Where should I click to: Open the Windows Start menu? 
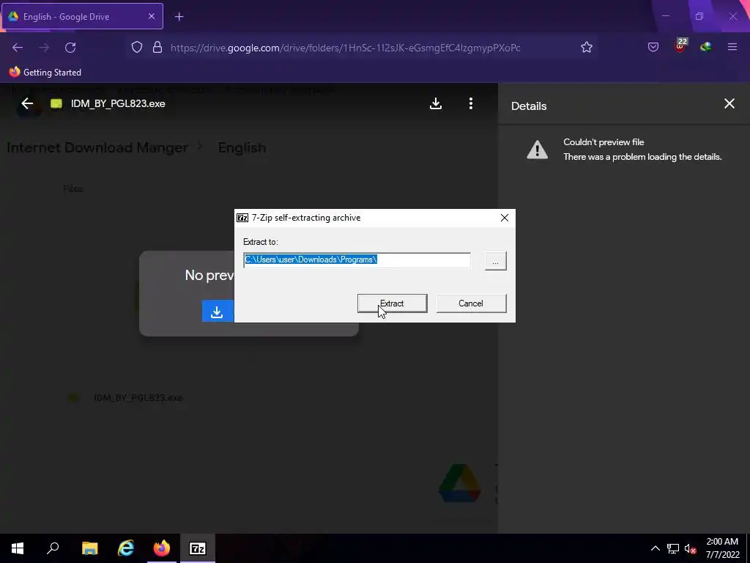(x=18, y=548)
